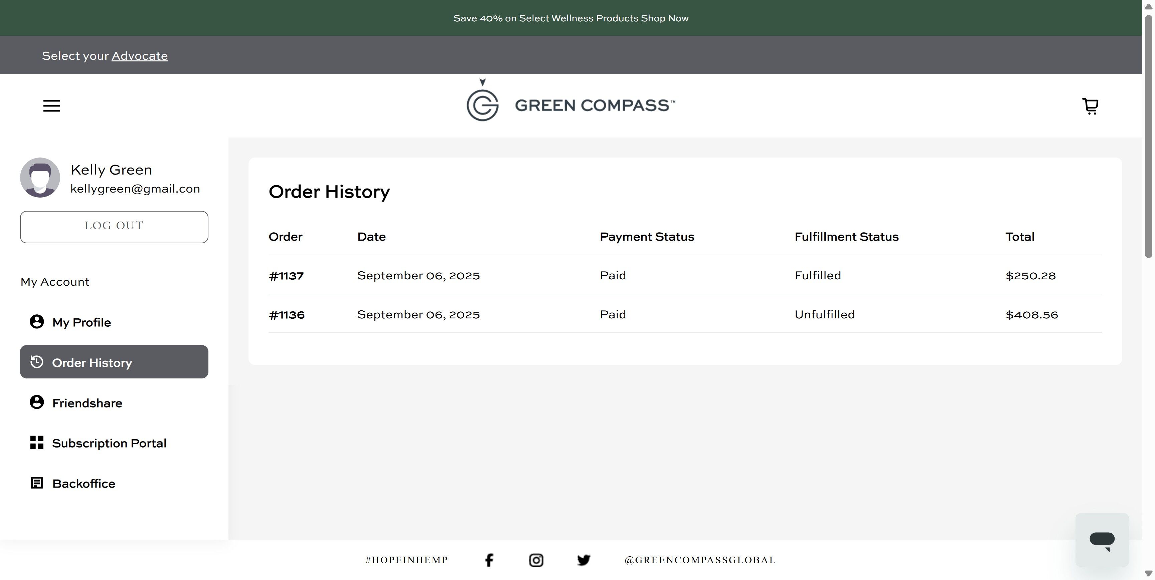Click the Fulfilled status cell

pyautogui.click(x=818, y=275)
